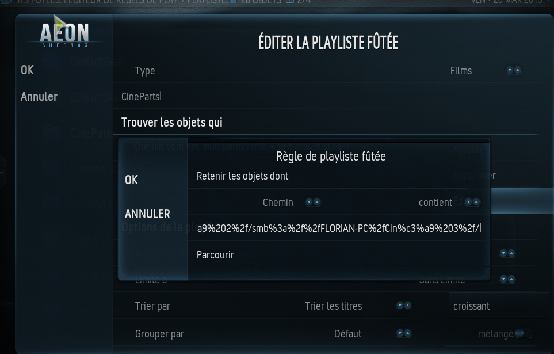Click the up arrow beside contient operator
Viewport: 554px width, 354px height.
tap(476, 202)
